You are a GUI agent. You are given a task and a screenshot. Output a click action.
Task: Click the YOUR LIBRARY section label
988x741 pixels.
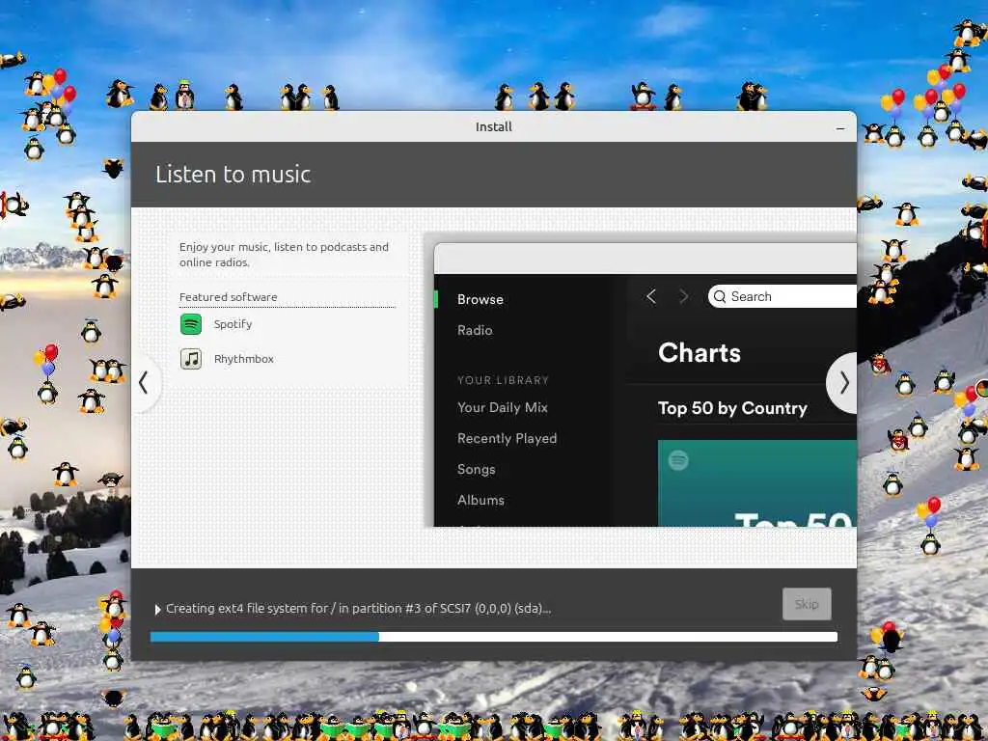click(503, 380)
